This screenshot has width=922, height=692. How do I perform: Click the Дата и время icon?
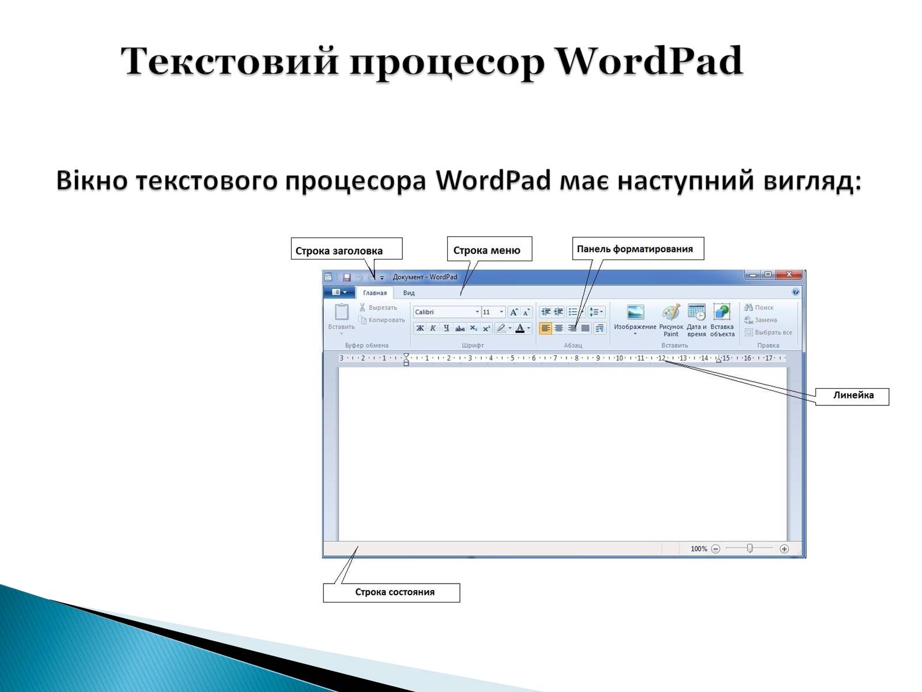click(697, 312)
